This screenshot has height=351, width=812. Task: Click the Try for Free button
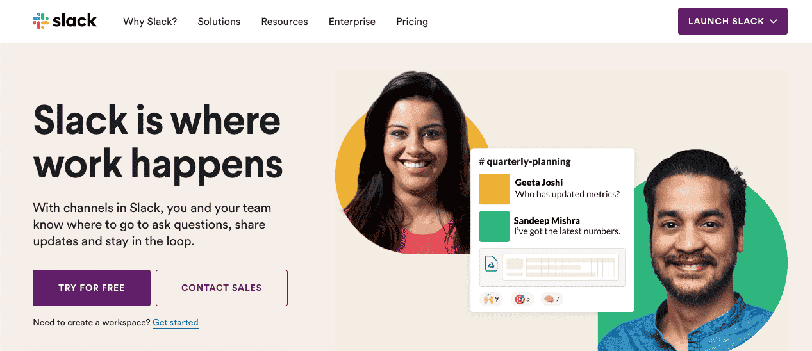(x=92, y=288)
